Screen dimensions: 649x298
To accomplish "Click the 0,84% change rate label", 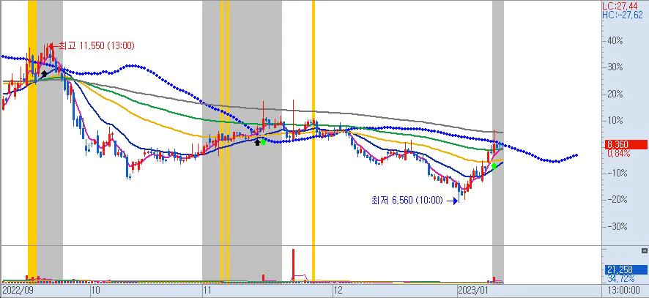I will 619,154.
